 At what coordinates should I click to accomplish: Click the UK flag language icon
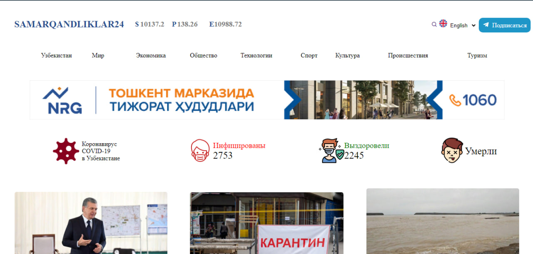coord(443,23)
